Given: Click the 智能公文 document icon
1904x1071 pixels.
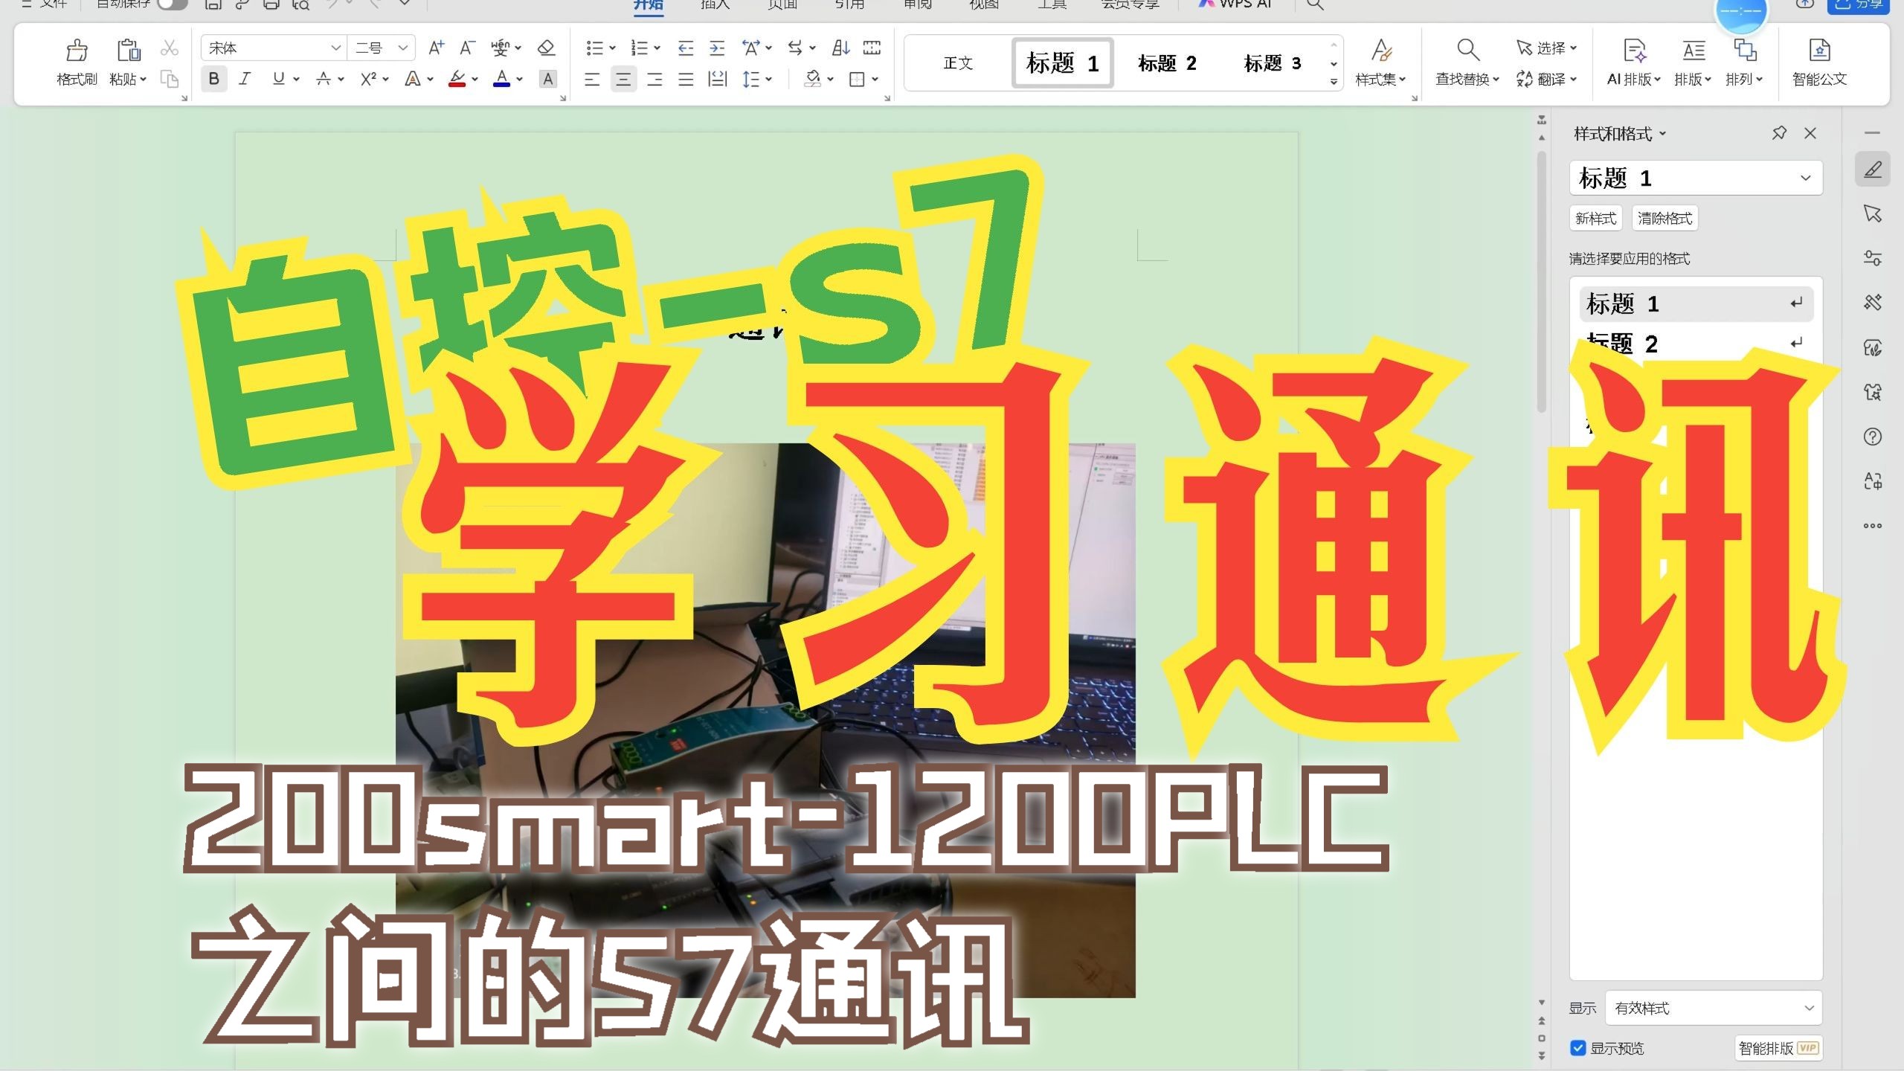Looking at the screenshot, I should (1819, 50).
